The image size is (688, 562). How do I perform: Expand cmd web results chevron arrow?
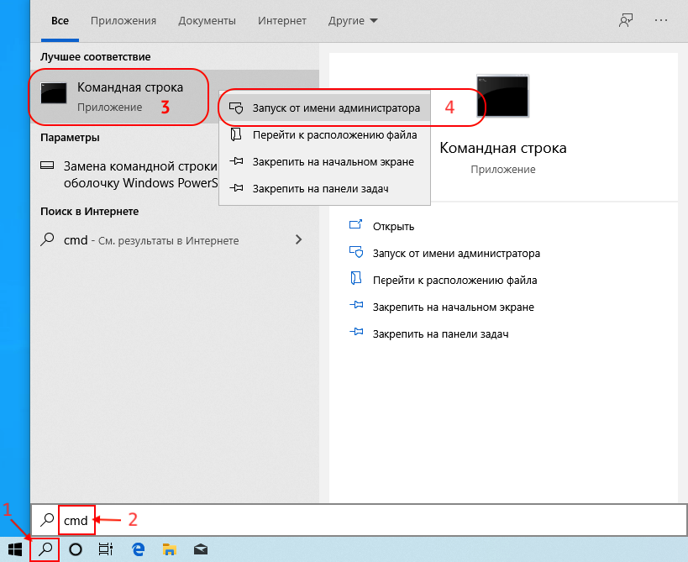click(298, 239)
